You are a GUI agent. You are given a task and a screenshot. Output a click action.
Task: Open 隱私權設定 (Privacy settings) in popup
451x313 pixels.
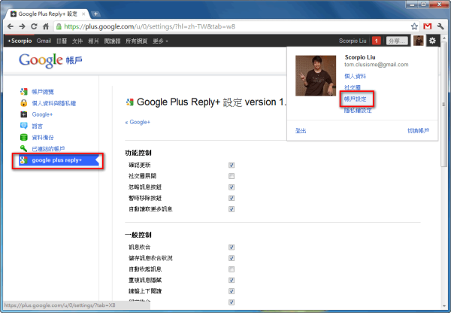tap(358, 111)
